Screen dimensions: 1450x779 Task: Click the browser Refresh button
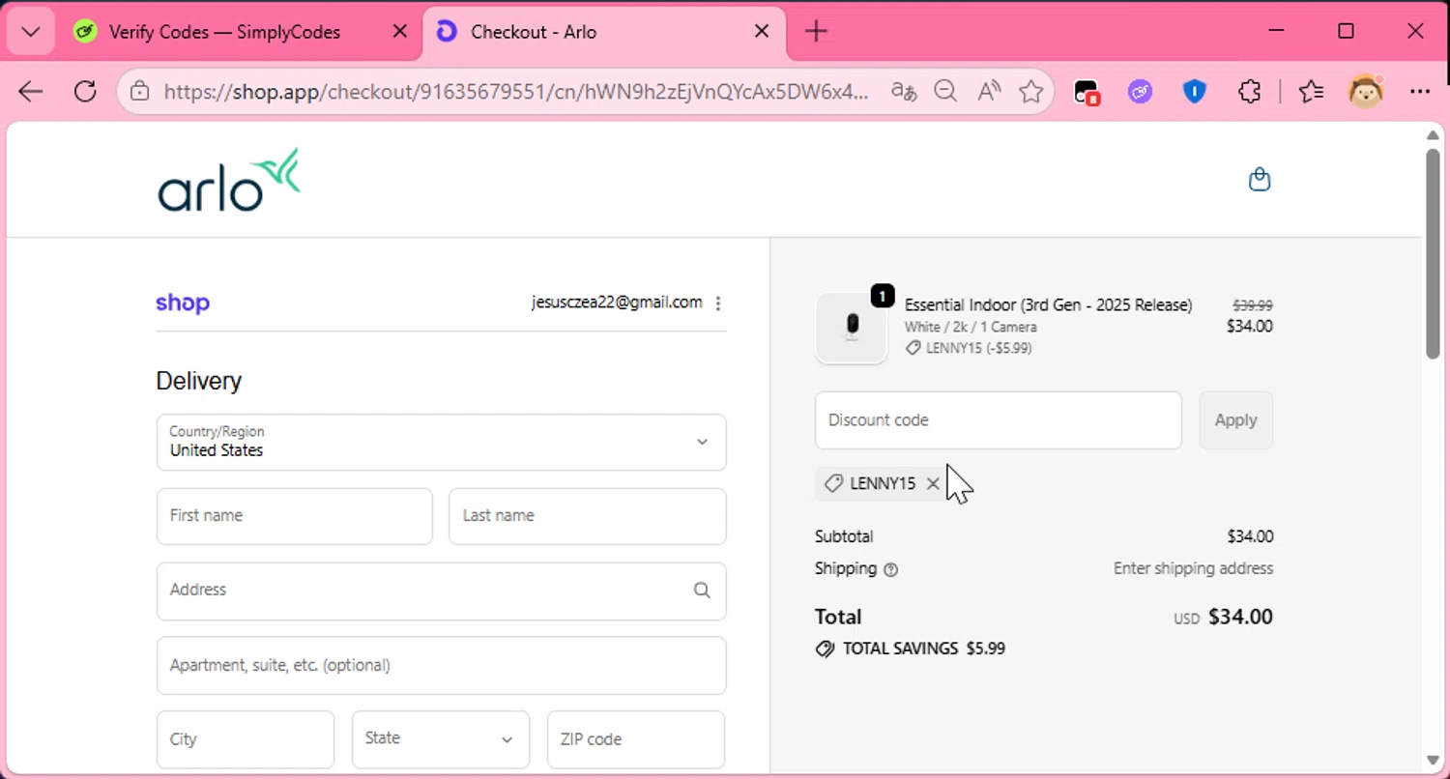[x=85, y=92]
